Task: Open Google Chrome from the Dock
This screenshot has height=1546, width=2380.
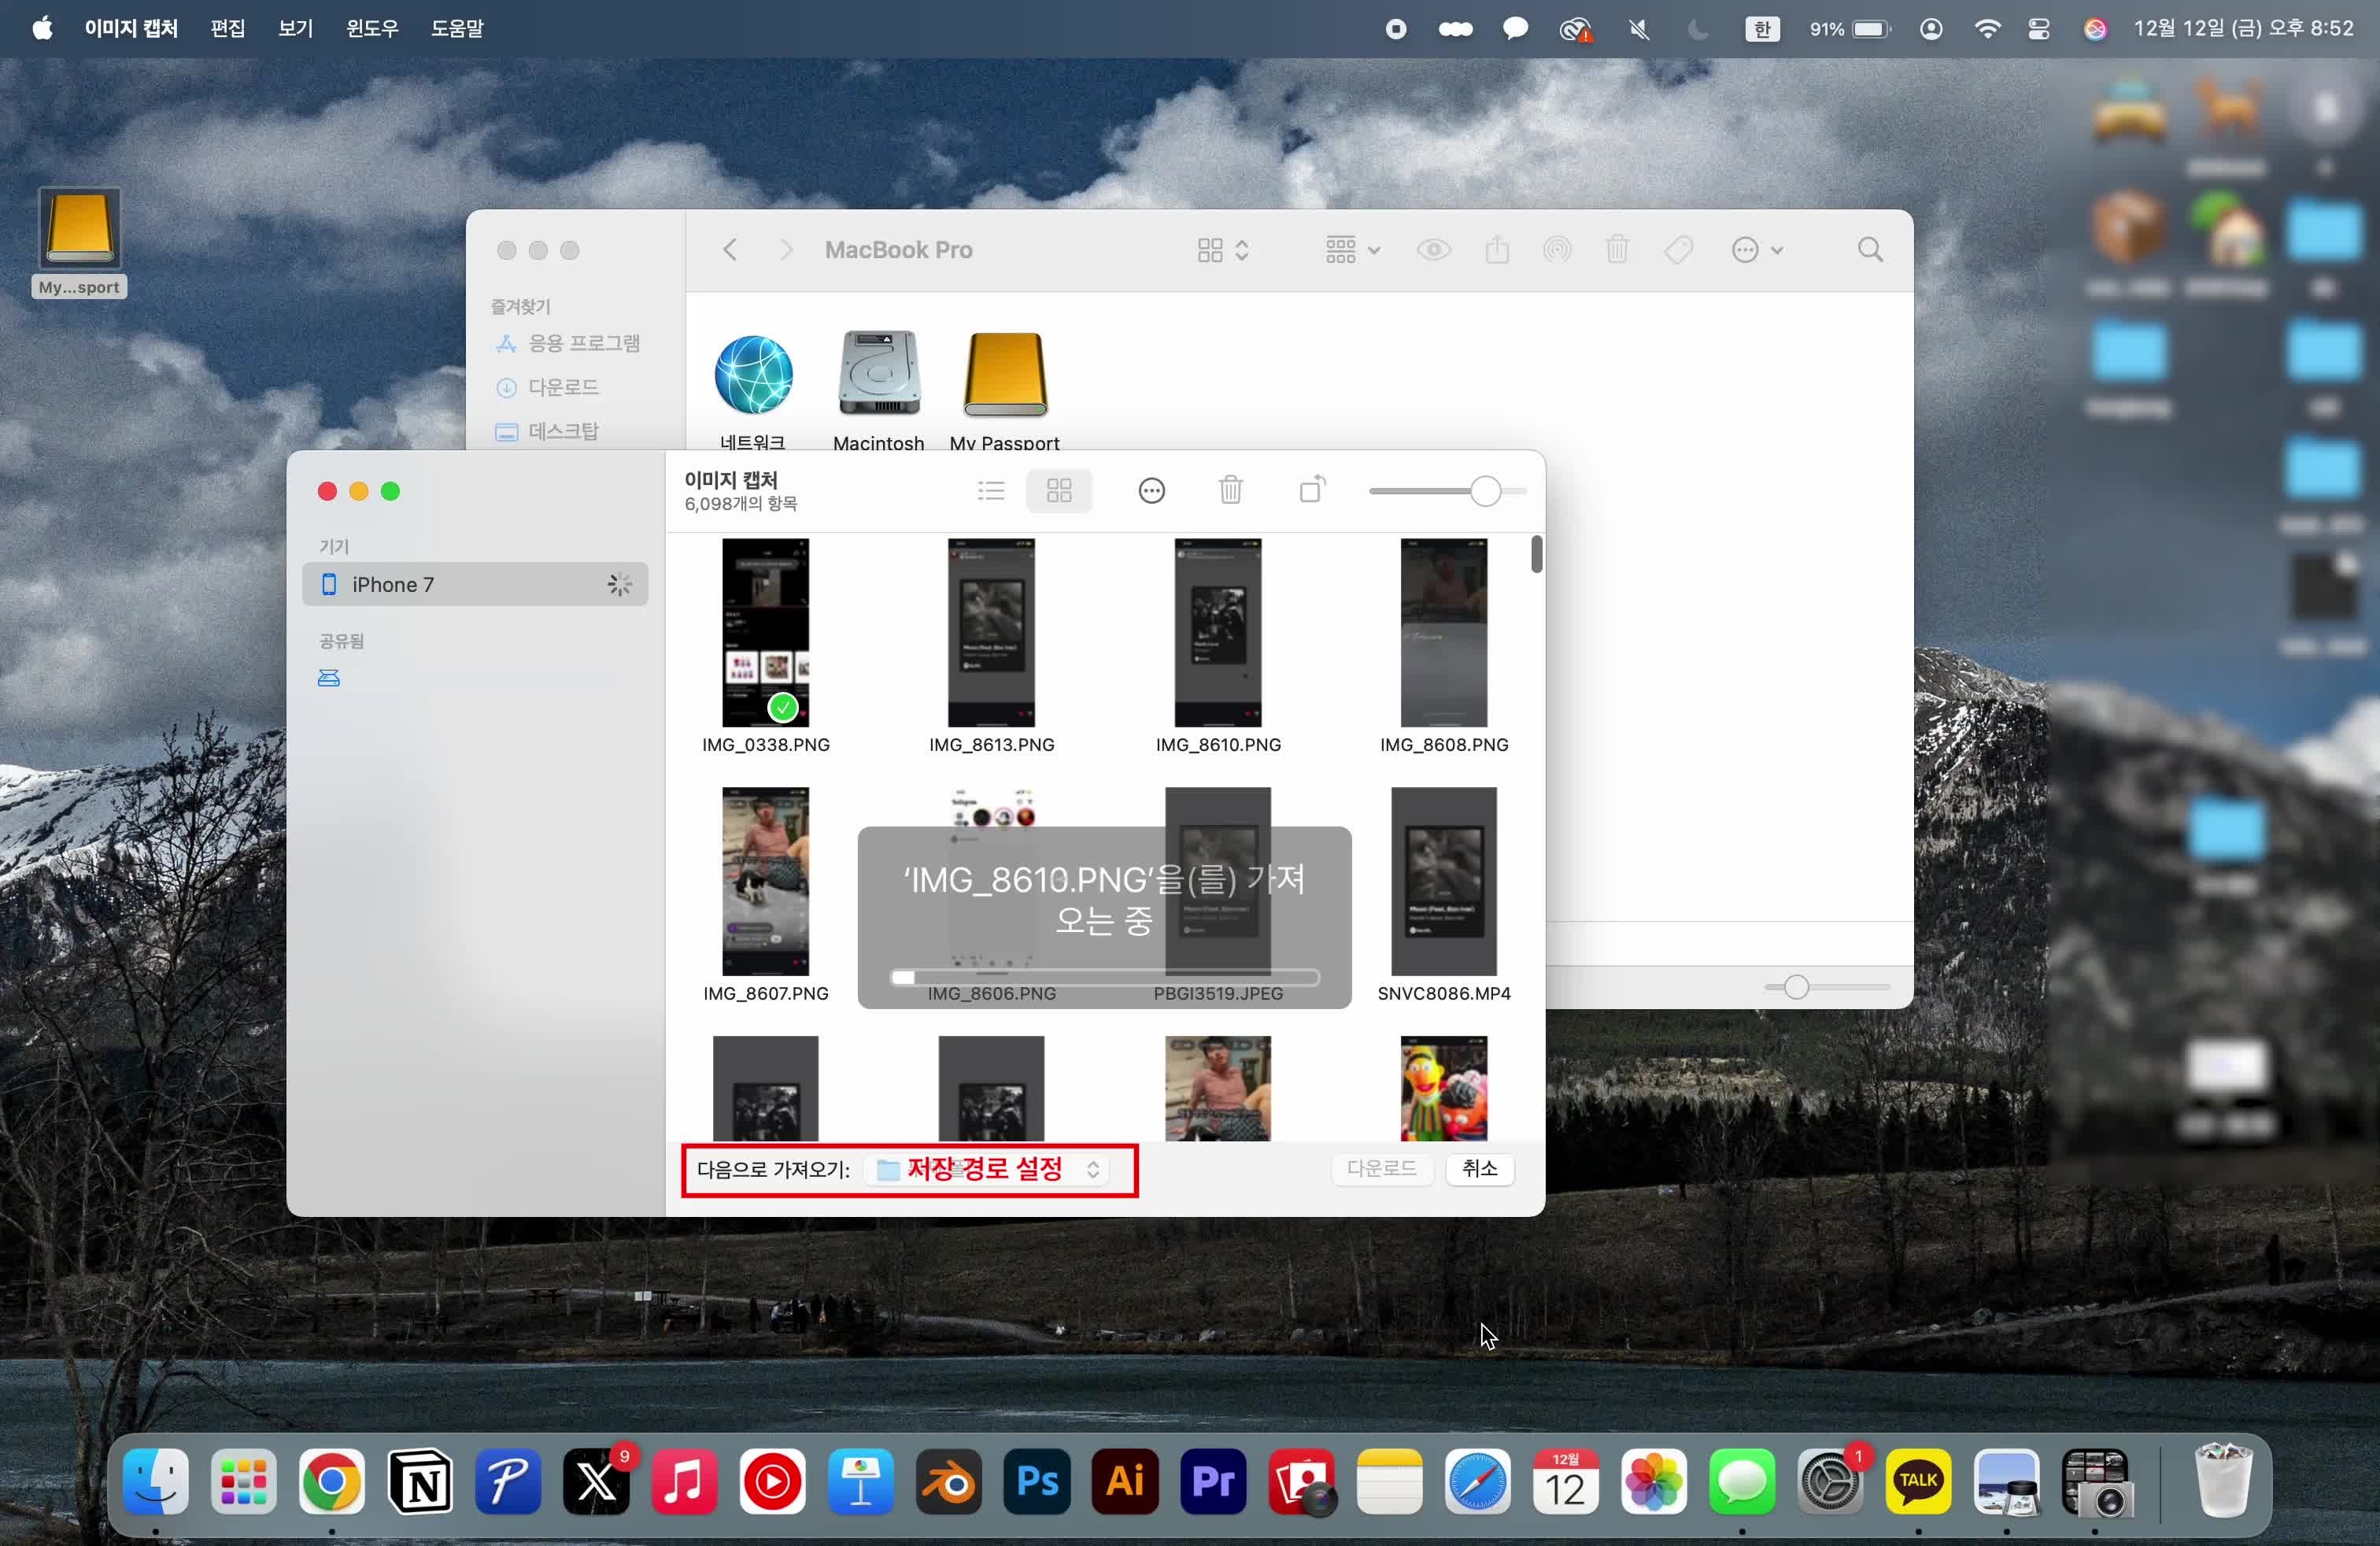Action: 332,1482
